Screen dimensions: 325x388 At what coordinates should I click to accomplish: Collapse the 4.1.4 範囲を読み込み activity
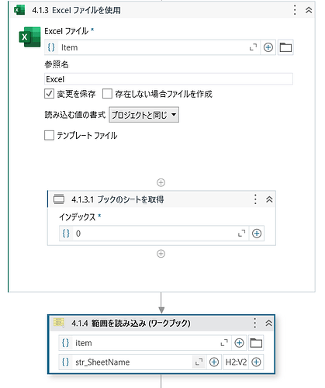268,323
